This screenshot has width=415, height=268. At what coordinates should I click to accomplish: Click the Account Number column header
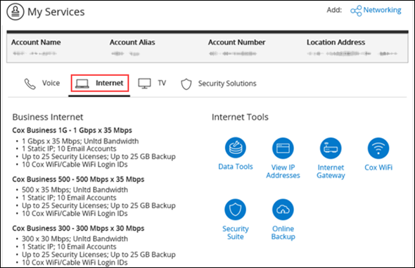[236, 42]
